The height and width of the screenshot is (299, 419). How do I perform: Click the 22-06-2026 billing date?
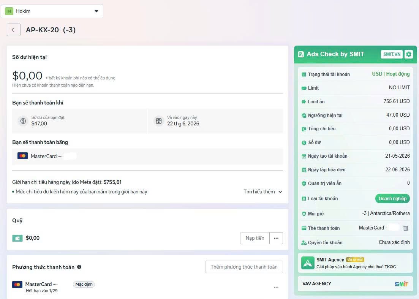click(397, 170)
